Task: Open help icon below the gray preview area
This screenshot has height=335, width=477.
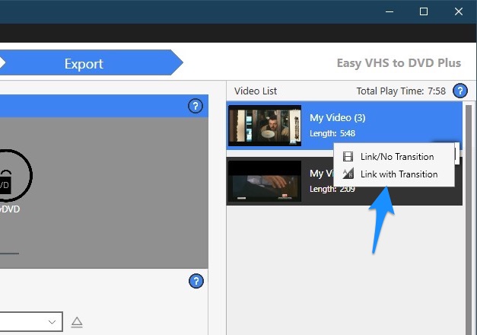Action: click(196, 281)
